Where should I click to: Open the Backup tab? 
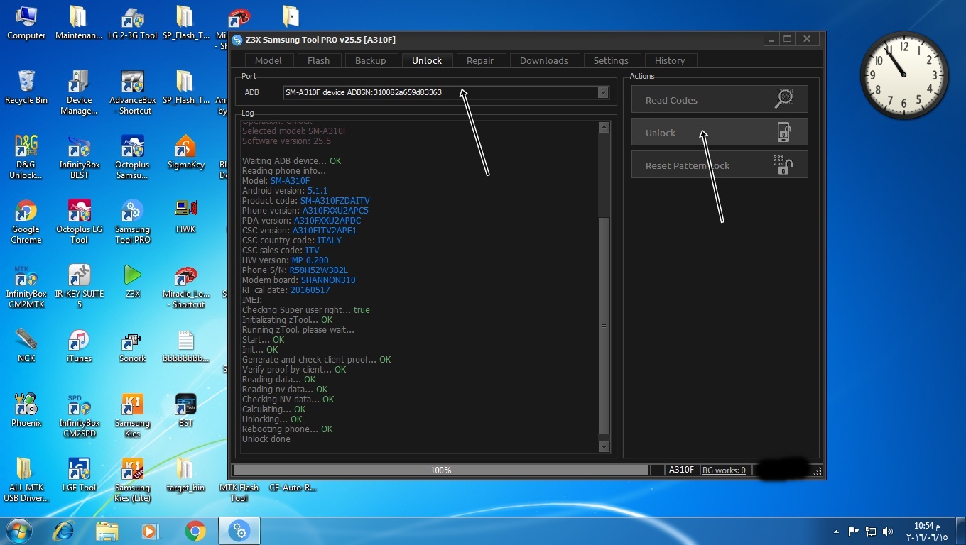[x=371, y=60]
